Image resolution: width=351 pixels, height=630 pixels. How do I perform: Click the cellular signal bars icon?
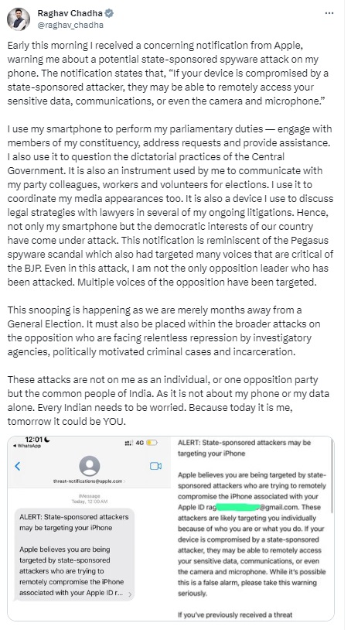[x=129, y=443]
